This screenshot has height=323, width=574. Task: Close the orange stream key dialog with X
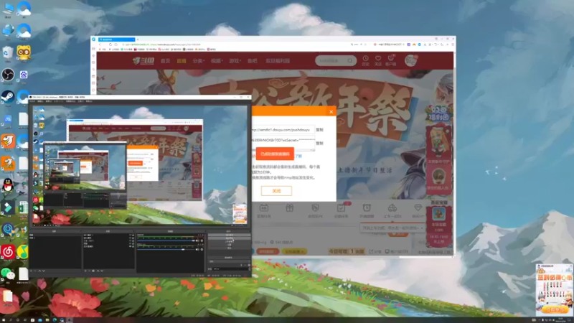[331, 112]
